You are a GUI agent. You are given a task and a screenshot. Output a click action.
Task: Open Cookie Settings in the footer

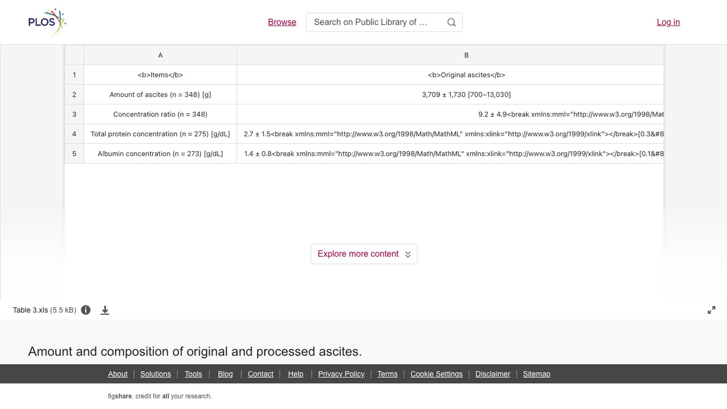[x=436, y=374]
